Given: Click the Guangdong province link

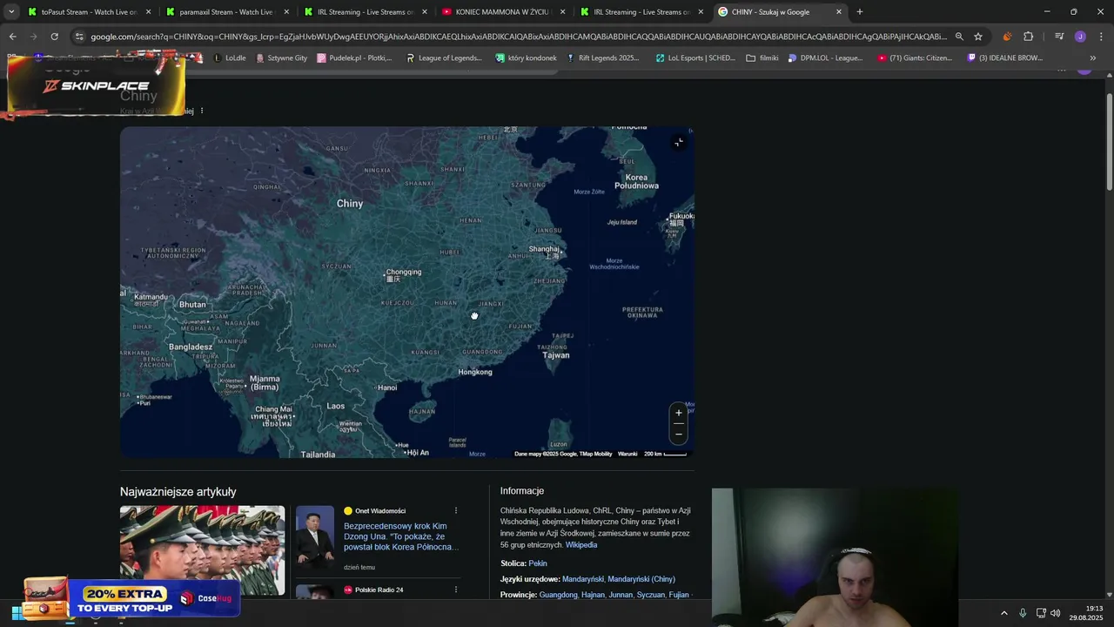Looking at the screenshot, I should tap(558, 595).
